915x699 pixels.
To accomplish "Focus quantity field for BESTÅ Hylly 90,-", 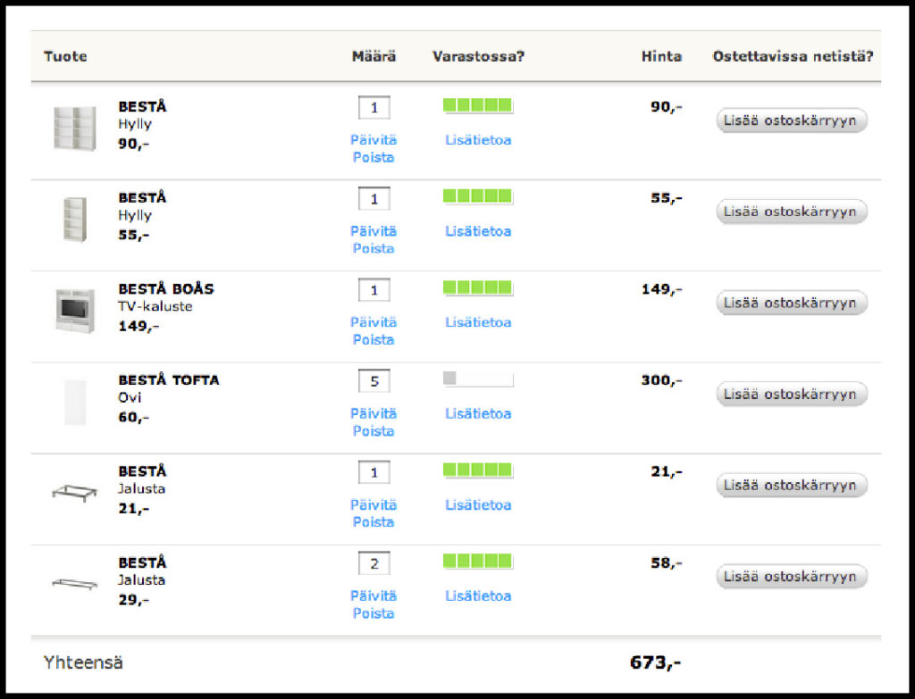I will (x=374, y=107).
